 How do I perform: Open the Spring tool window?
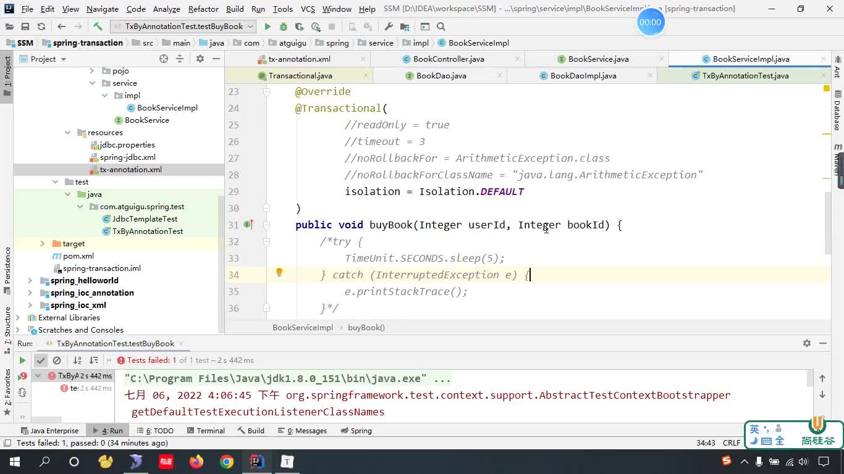(x=356, y=431)
